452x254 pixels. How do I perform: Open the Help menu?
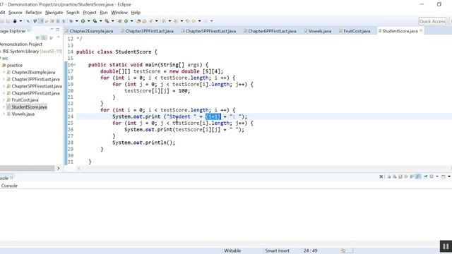pos(136,13)
